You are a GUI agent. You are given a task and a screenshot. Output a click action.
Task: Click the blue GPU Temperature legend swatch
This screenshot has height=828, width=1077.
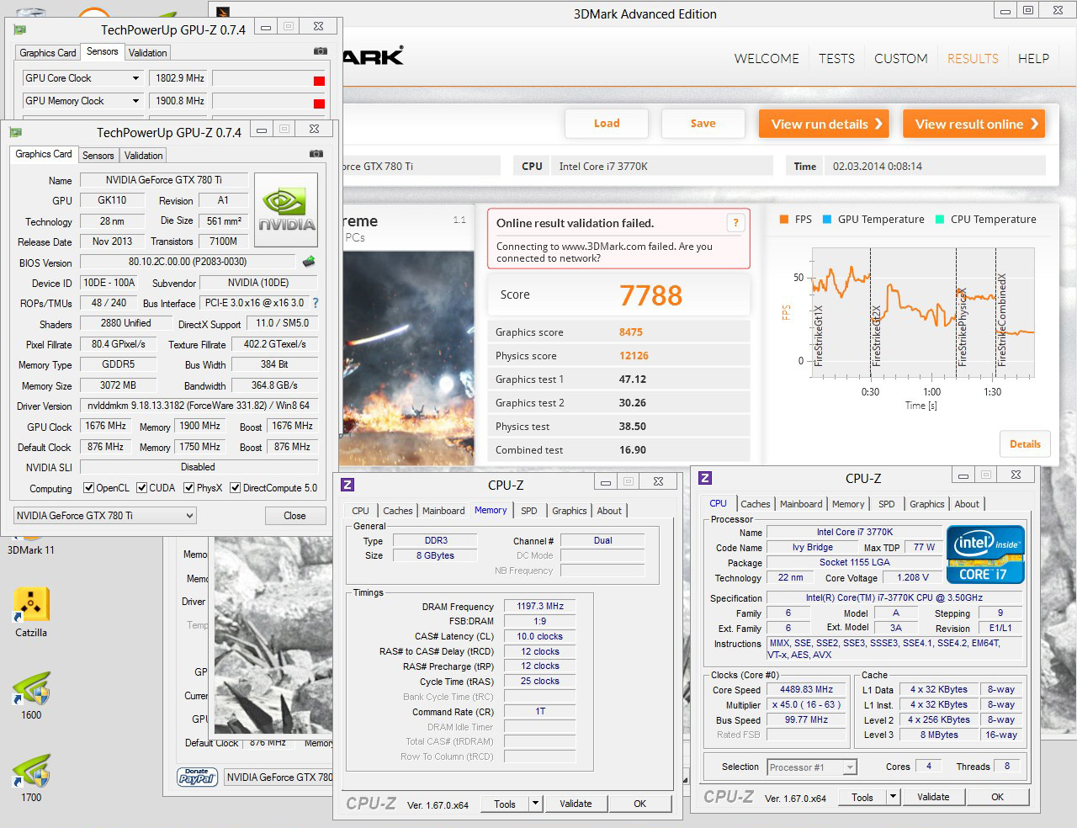[827, 220]
